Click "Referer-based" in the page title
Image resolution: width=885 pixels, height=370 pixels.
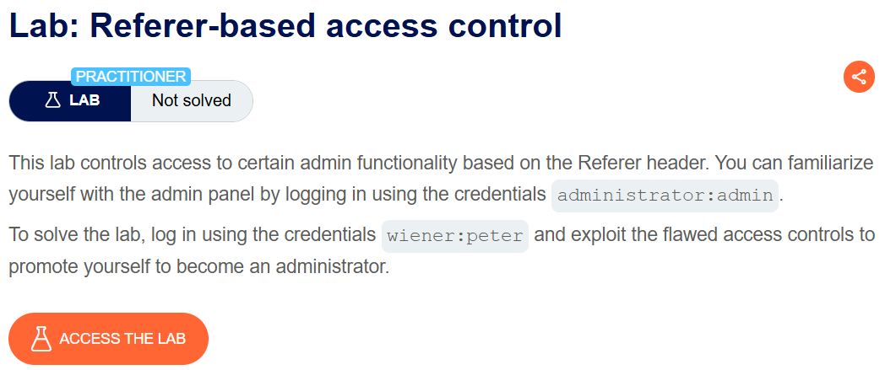point(200,26)
